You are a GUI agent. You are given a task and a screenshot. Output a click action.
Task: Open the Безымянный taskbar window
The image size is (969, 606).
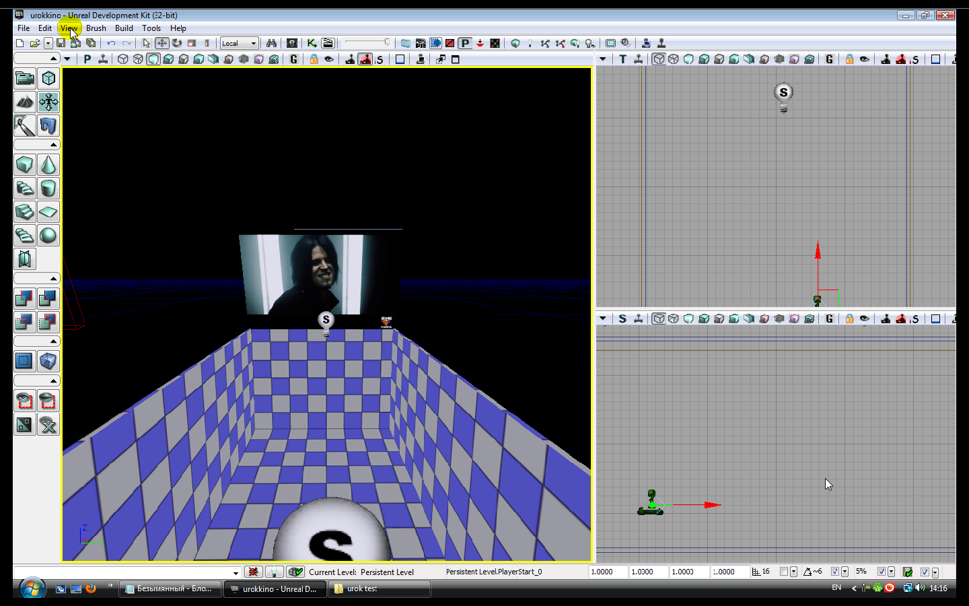[x=171, y=588]
